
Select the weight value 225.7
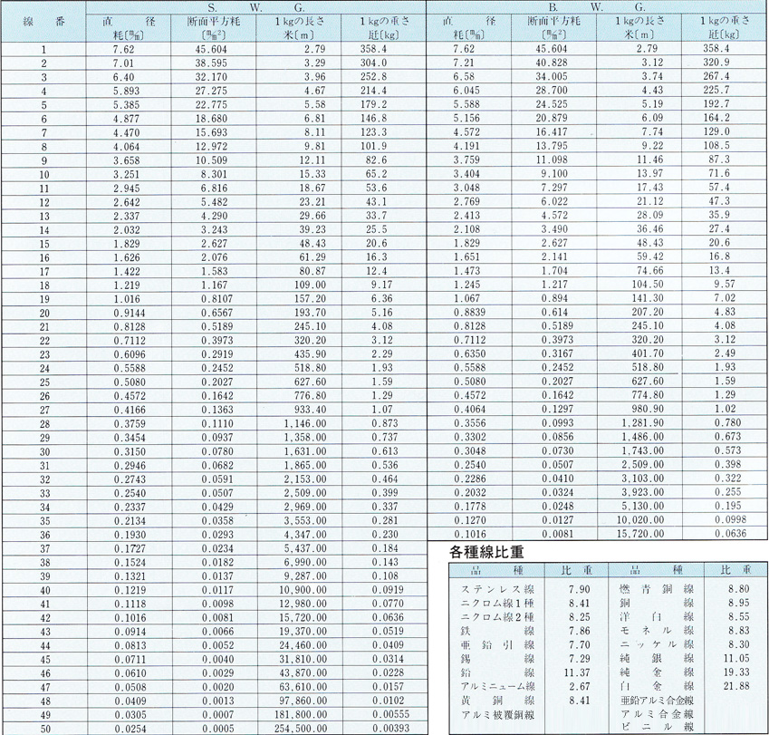click(716, 90)
